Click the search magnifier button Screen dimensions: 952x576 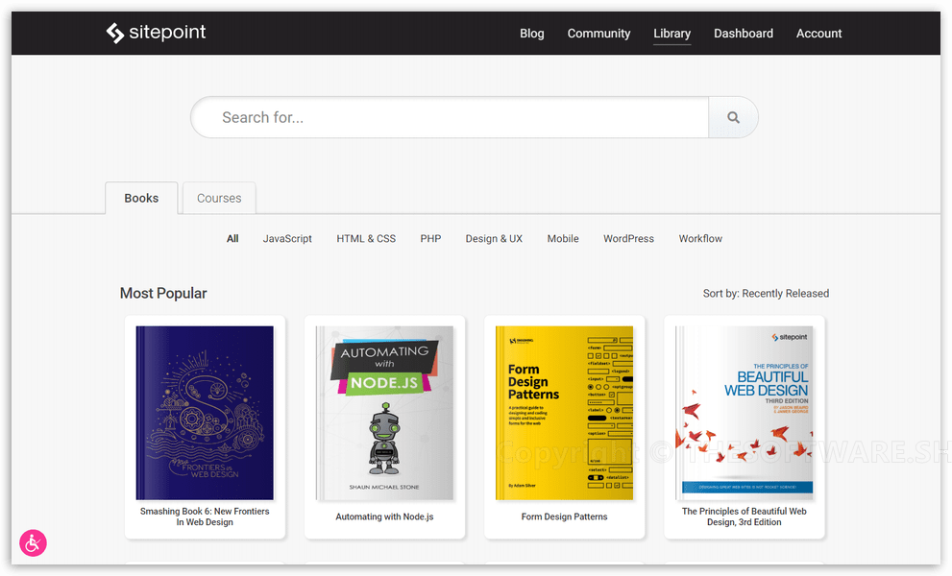pyautogui.click(x=733, y=117)
